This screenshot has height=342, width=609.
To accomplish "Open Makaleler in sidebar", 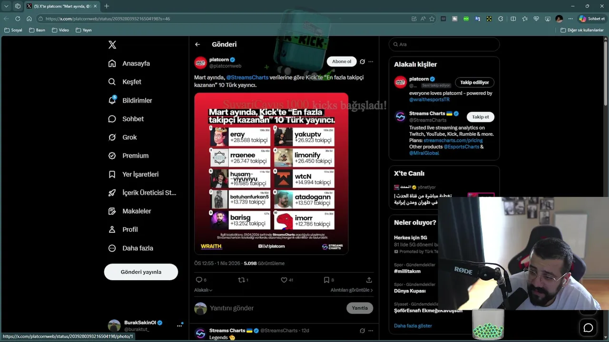I will tap(129, 211).
